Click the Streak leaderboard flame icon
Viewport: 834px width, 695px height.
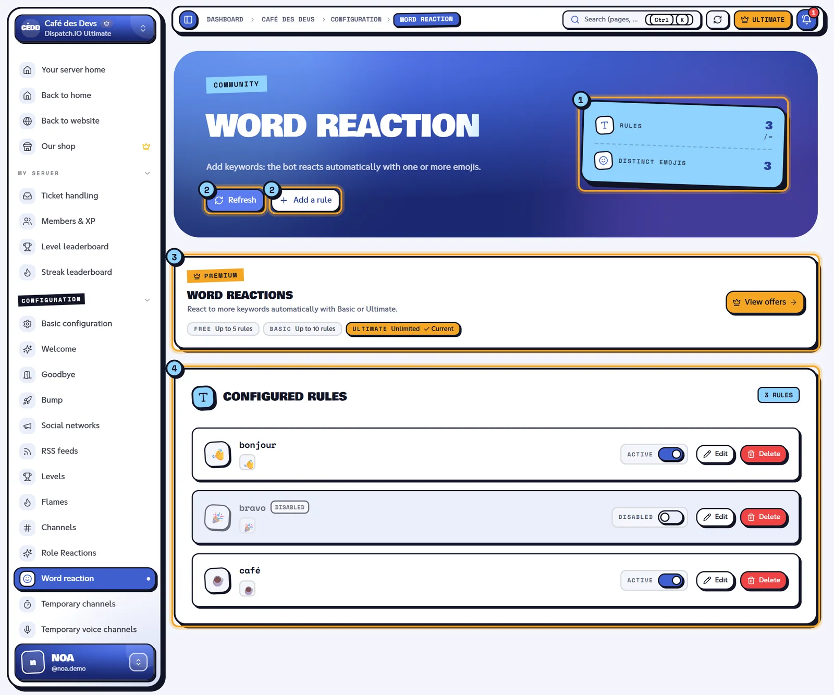click(x=28, y=272)
